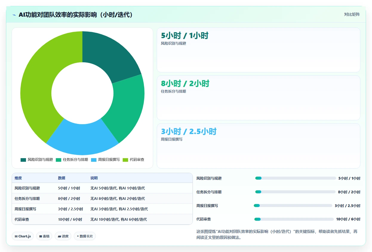
Task: Click the 风险识别与规避 progress bar
Action: click(296, 178)
